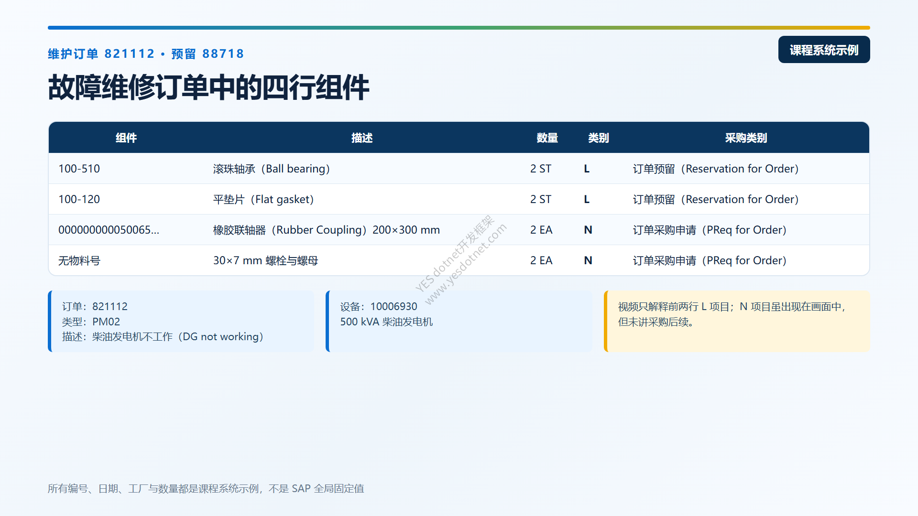Click description 橡胶联轴器 (Rubber Coupling) 200×300 mm
918x516 pixels.
pos(327,230)
